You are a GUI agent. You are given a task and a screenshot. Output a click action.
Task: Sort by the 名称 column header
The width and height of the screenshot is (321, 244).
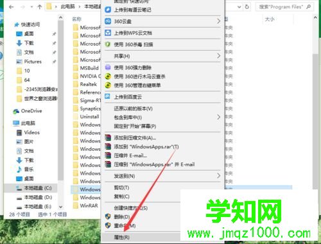(76, 19)
